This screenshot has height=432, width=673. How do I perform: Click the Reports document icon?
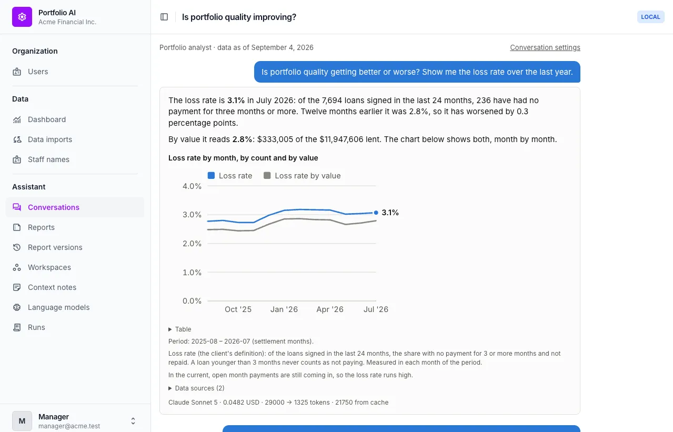(17, 227)
